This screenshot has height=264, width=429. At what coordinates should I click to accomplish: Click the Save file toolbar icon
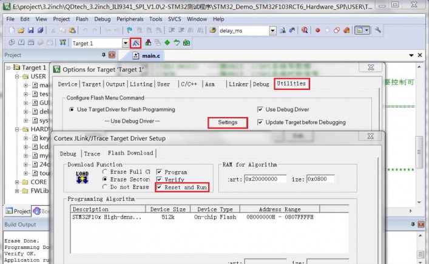pos(30,30)
